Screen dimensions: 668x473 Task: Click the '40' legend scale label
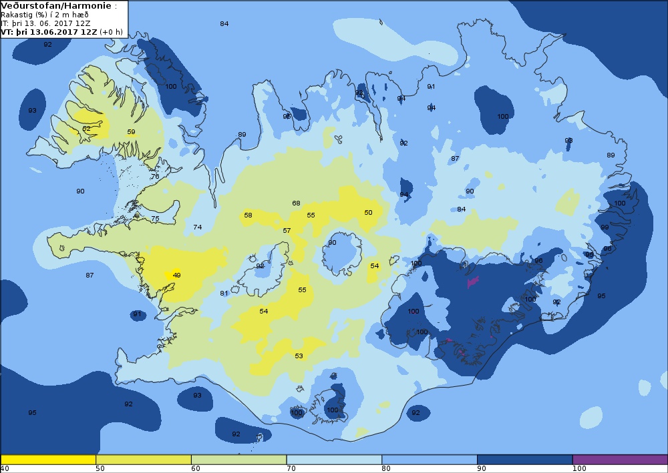point(5,469)
